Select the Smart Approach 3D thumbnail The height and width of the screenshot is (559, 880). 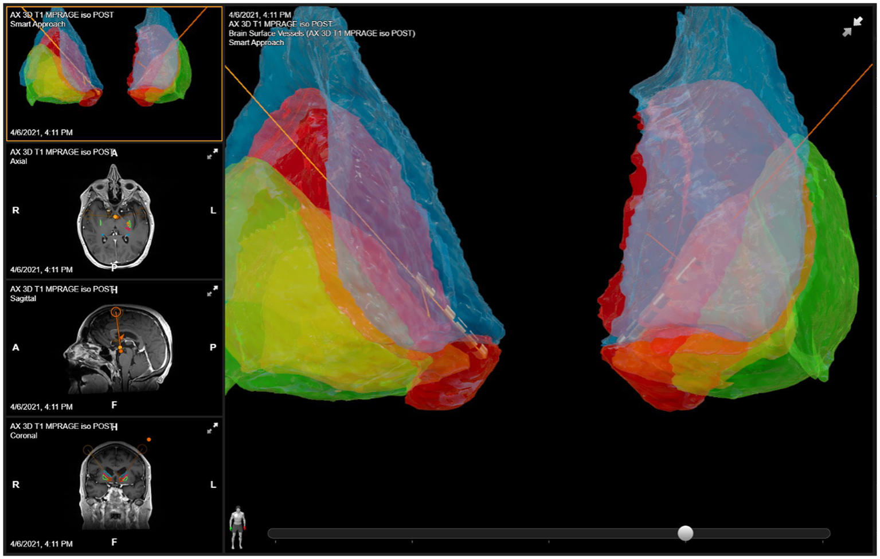(x=114, y=73)
